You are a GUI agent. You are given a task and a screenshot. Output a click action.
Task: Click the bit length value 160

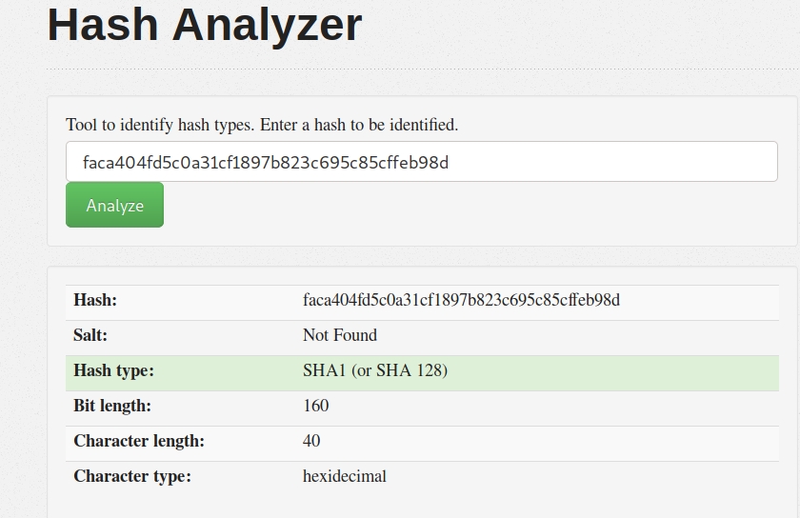316,406
